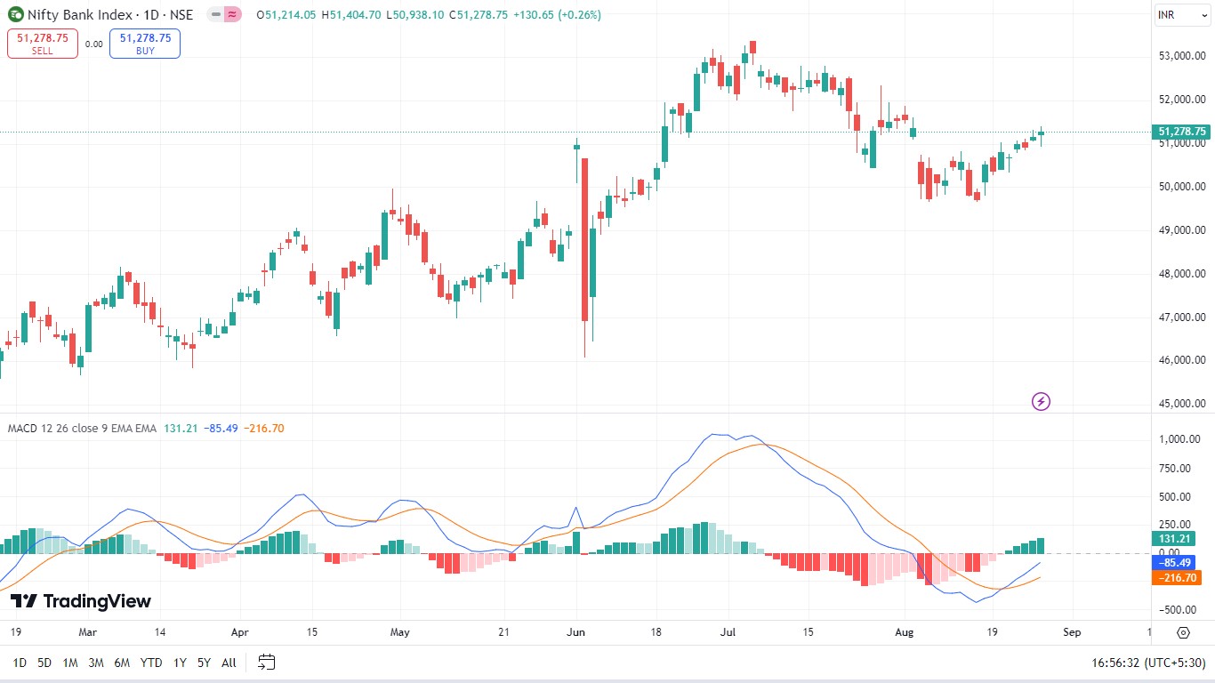The image size is (1215, 683).
Task: Click the purple lightning events icon
Action: pyautogui.click(x=1041, y=401)
